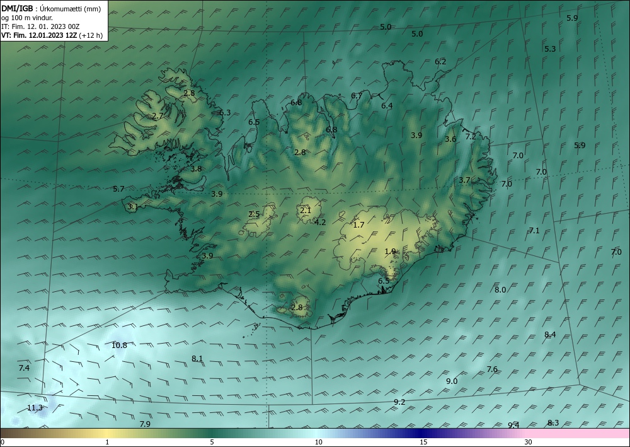Click the 10.8 value southwest of Iceland

tap(119, 345)
